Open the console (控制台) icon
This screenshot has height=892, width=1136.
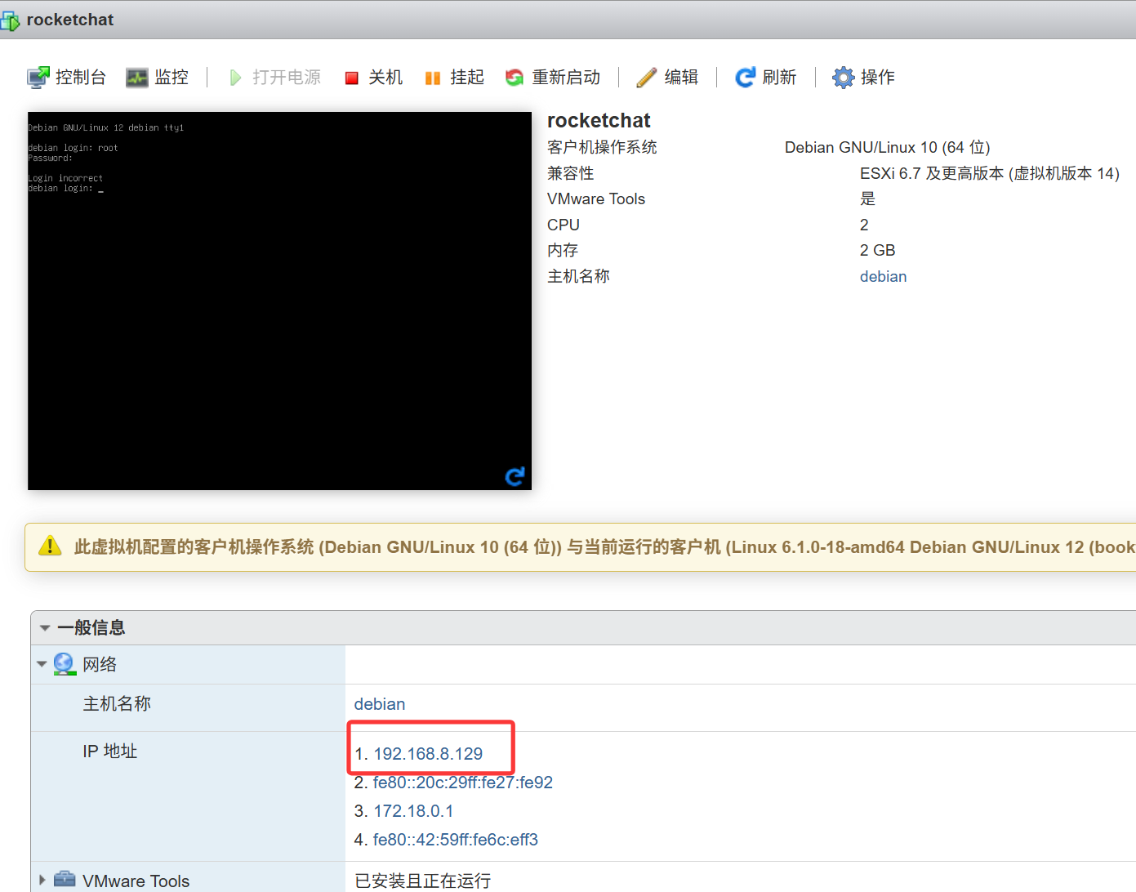(x=38, y=78)
